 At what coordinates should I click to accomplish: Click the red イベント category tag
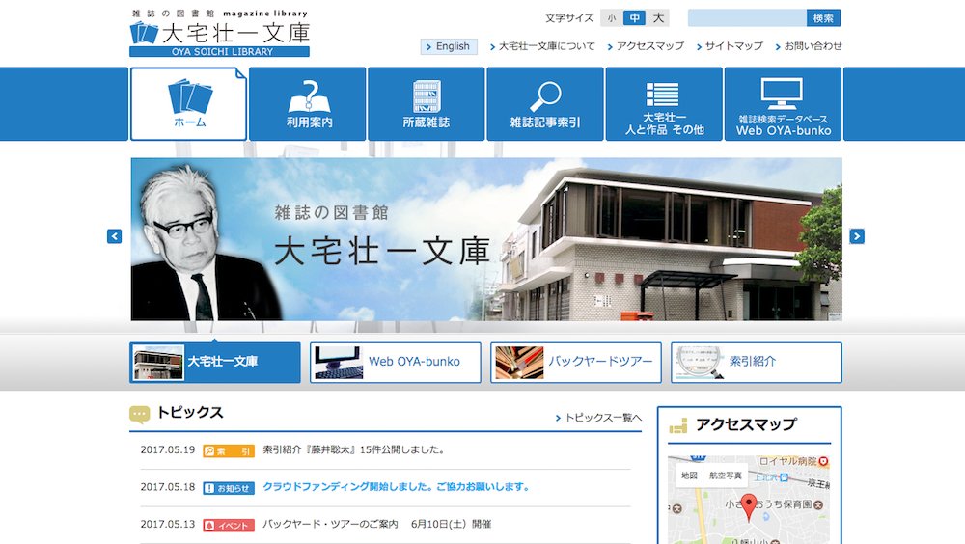[x=229, y=525]
